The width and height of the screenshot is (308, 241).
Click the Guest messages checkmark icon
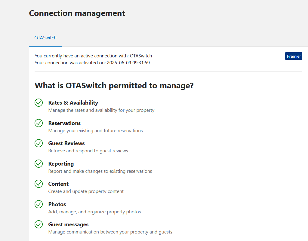pyautogui.click(x=39, y=224)
